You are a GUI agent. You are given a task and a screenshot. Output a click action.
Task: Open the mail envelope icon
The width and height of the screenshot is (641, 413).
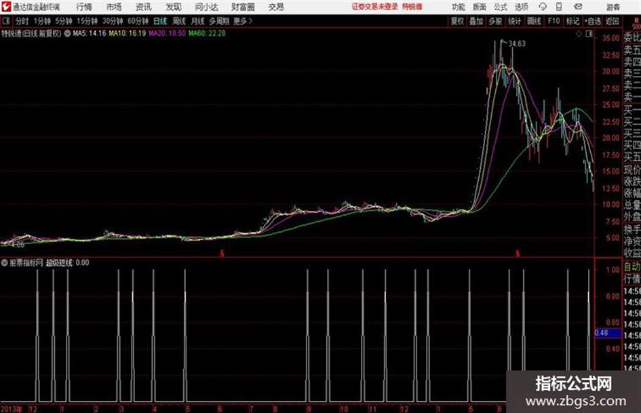[x=578, y=7]
